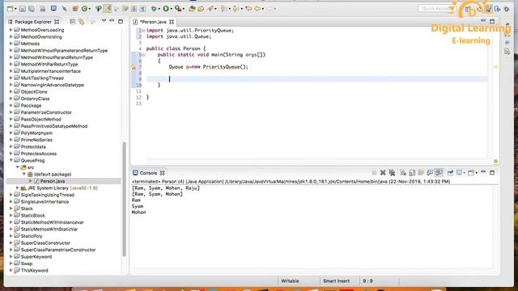
Task: Click Remove Launch X icon in Console
Action: [x=383, y=172]
